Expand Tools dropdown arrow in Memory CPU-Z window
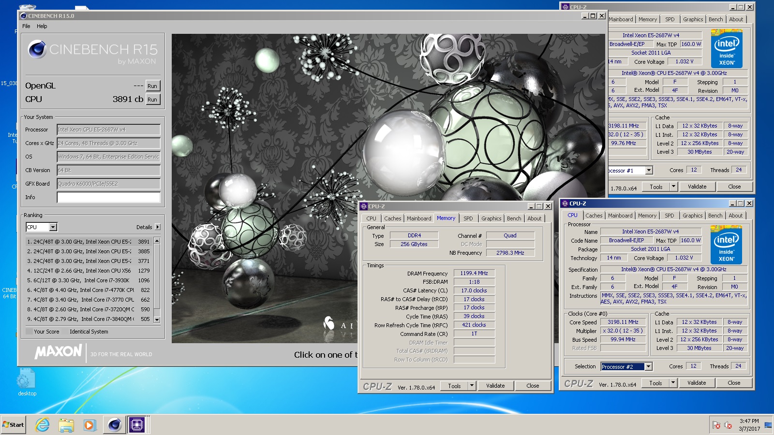The width and height of the screenshot is (774, 435). pos(472,386)
